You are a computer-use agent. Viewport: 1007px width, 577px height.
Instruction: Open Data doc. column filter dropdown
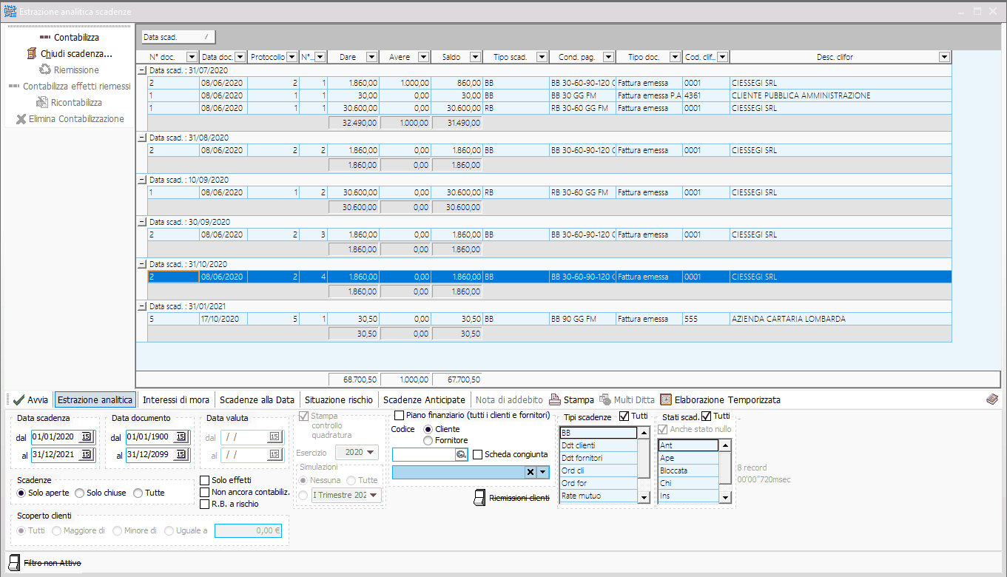tap(240, 57)
